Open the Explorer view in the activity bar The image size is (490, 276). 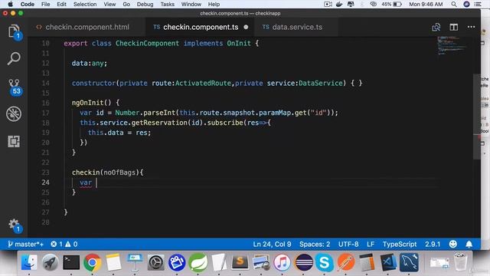(14, 31)
